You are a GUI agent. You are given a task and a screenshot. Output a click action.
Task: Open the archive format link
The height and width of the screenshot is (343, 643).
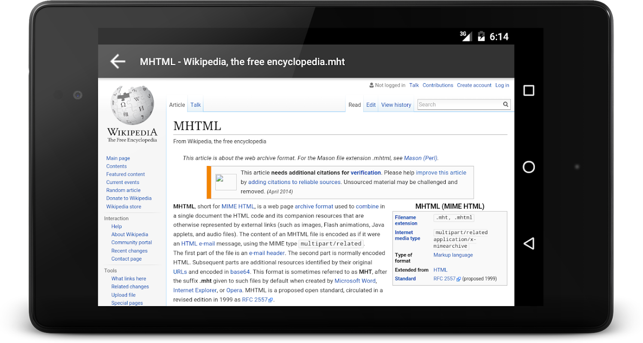tap(314, 207)
